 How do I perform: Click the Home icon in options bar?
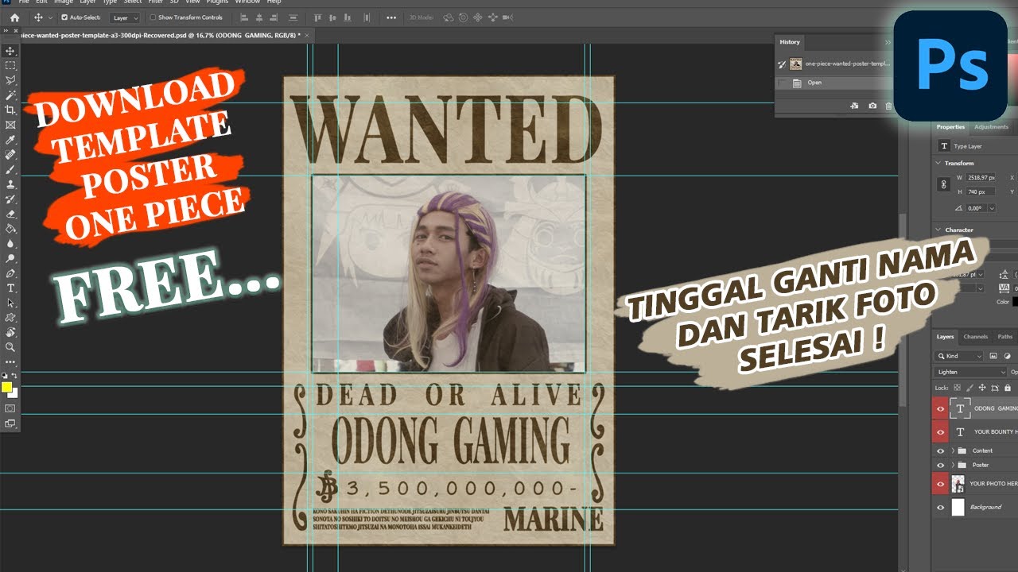coord(14,17)
